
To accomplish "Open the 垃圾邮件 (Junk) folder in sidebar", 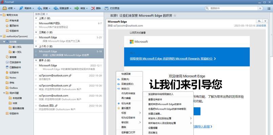I will tap(14, 72).
